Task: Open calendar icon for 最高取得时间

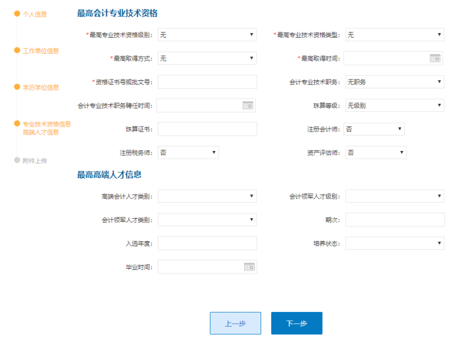Action: [435, 58]
